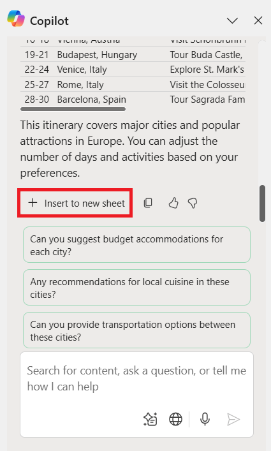Click the Copilot logo icon

tap(16, 18)
